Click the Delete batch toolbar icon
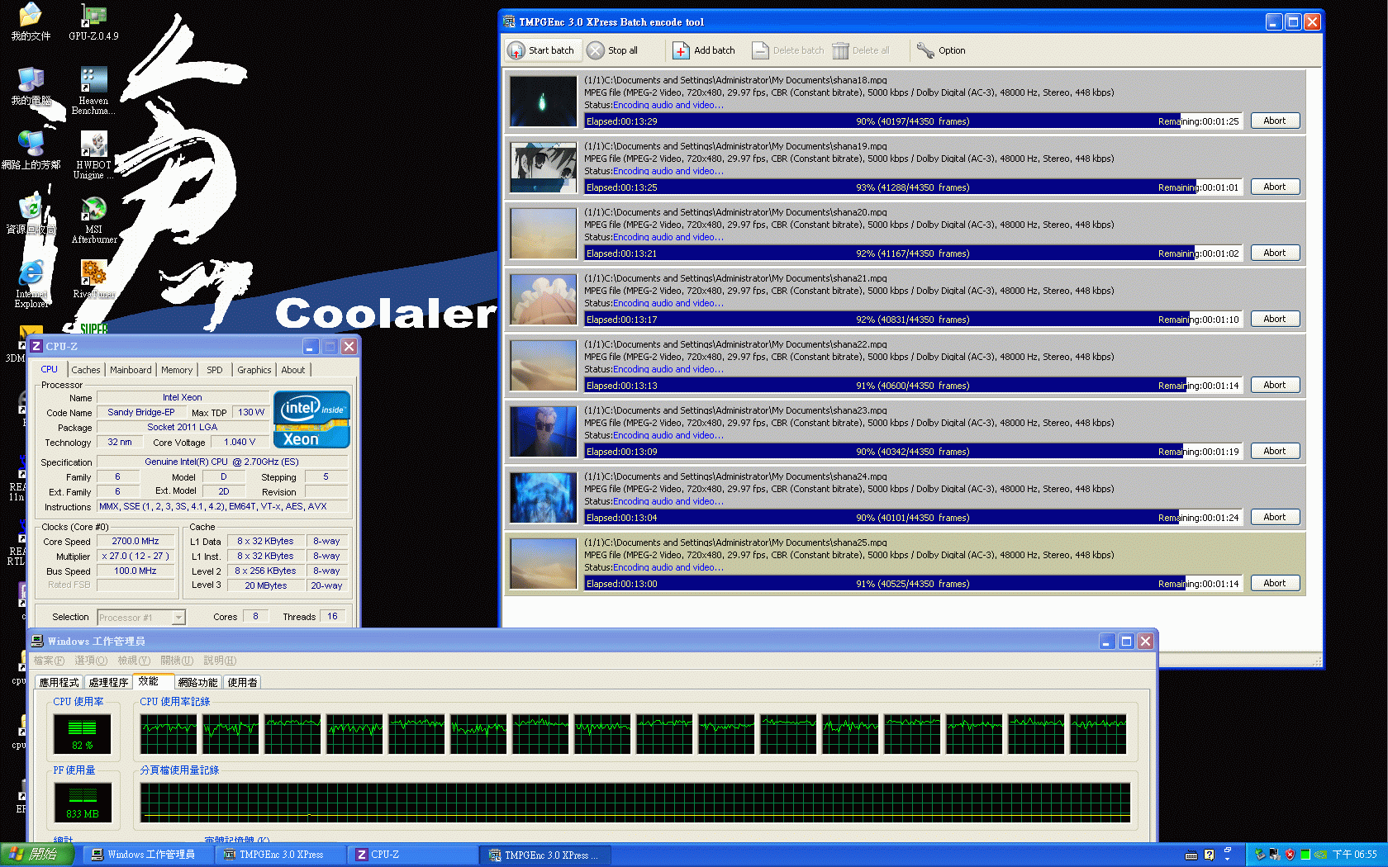The height and width of the screenshot is (867, 1388). click(760, 50)
